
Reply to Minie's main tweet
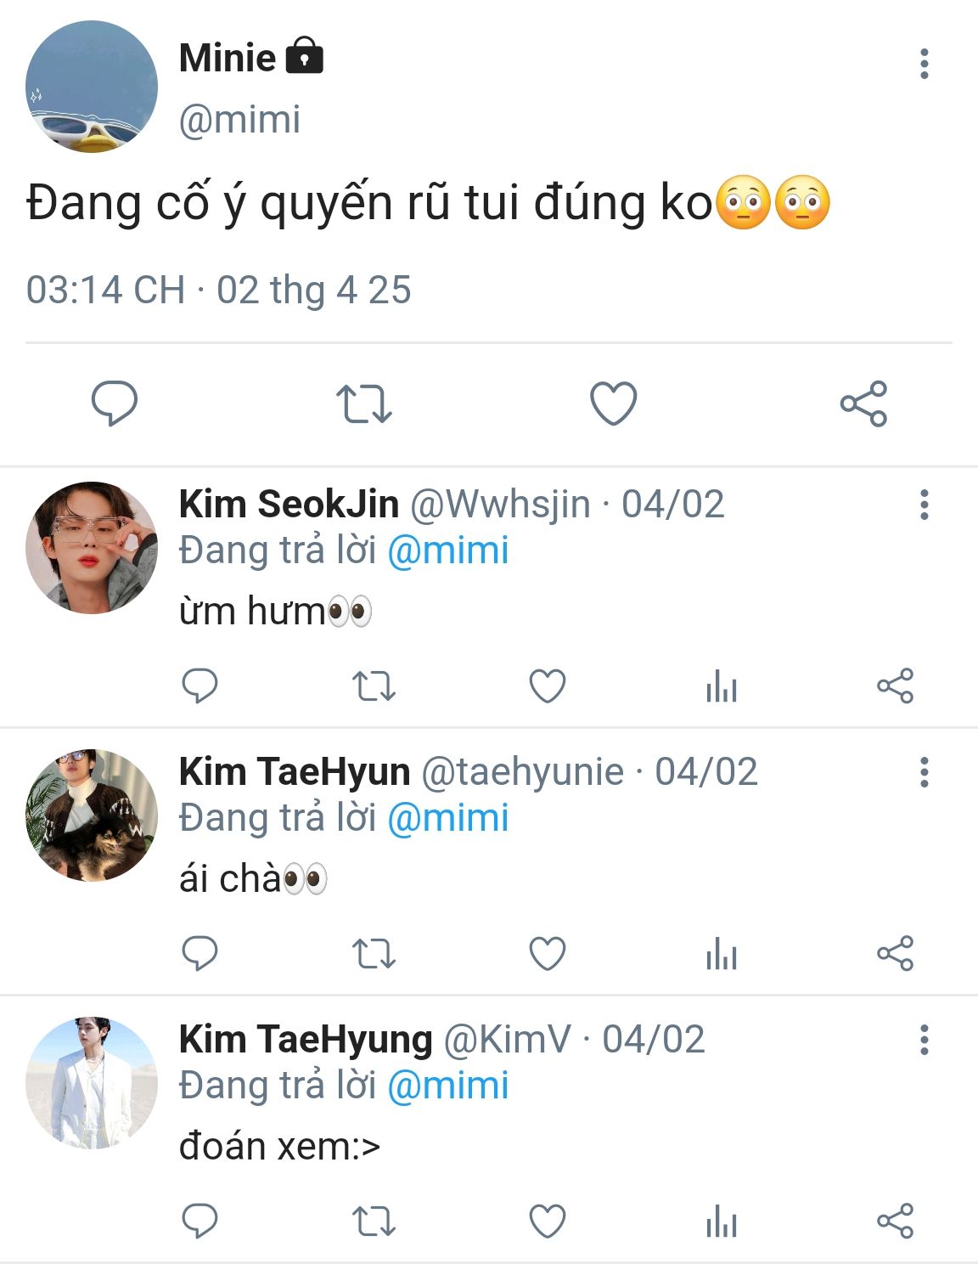(x=115, y=403)
